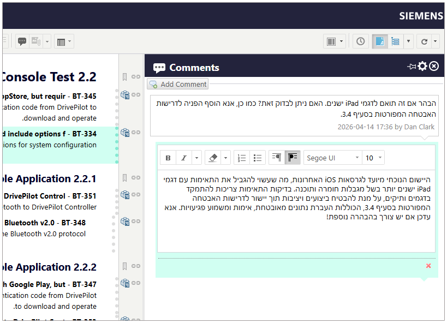Open the speech bubble comments toolbar icon
This screenshot has height=323, width=447.
(x=22, y=41)
